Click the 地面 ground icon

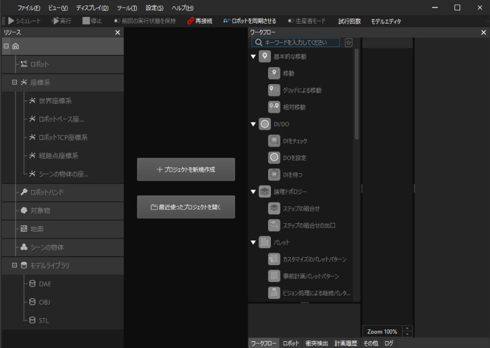pos(24,229)
